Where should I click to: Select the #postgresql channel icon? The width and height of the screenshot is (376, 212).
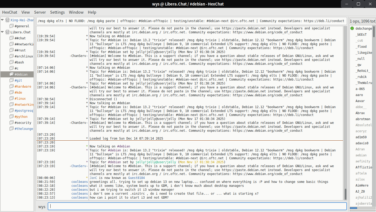point(11,110)
